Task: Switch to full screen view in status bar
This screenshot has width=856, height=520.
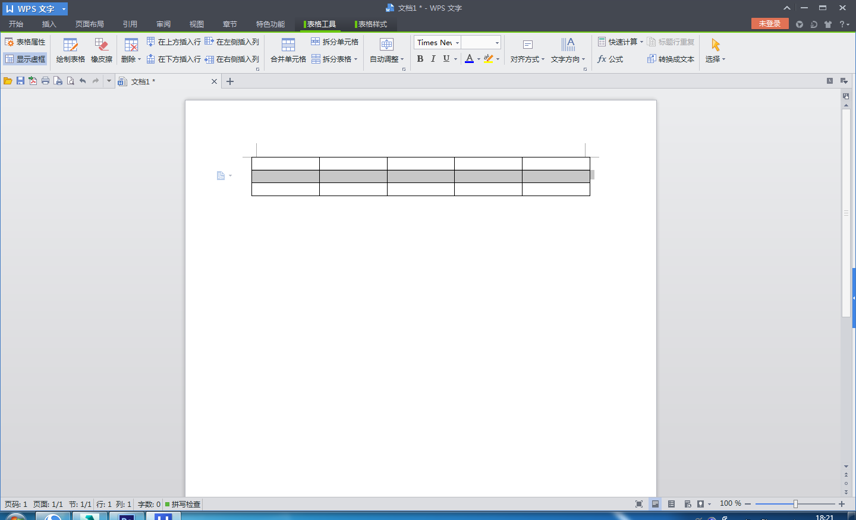Action: (x=639, y=504)
